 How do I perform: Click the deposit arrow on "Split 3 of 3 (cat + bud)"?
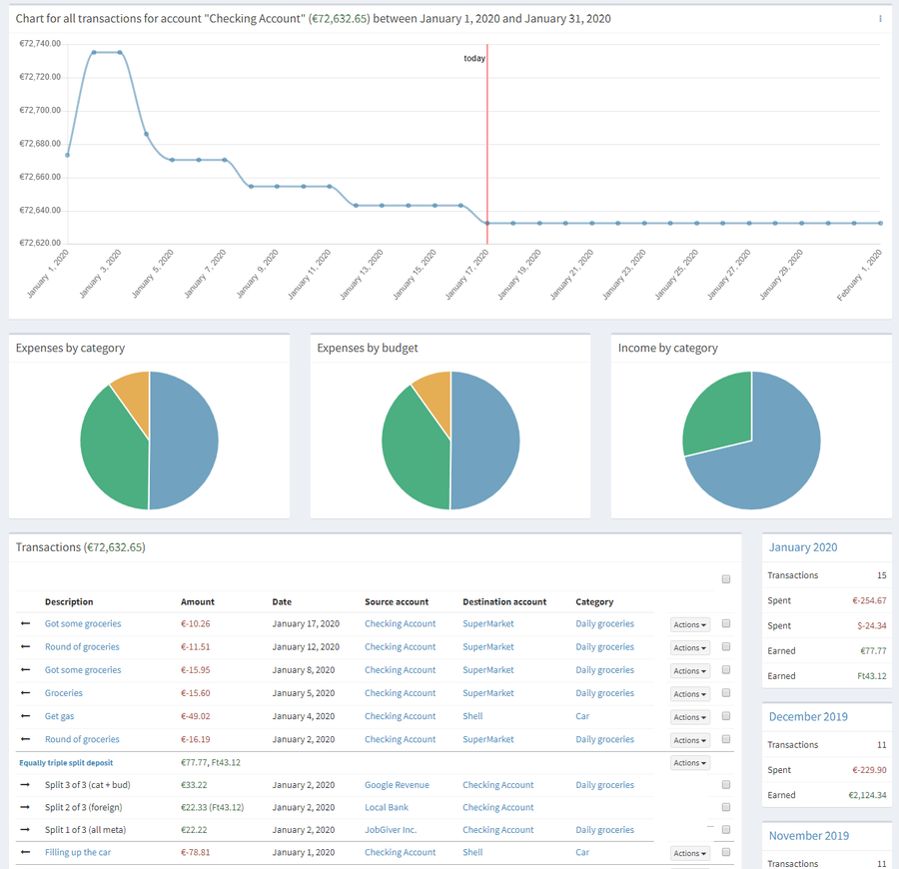click(25, 784)
